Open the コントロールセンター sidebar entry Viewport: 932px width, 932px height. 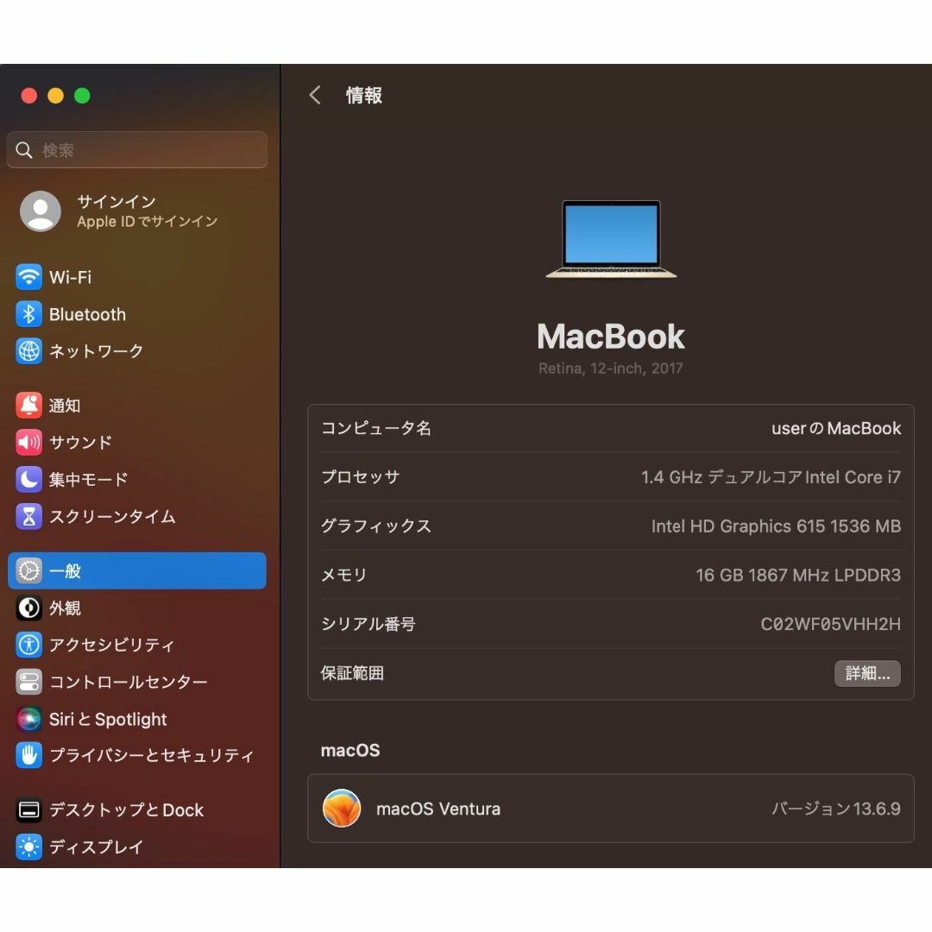137,682
